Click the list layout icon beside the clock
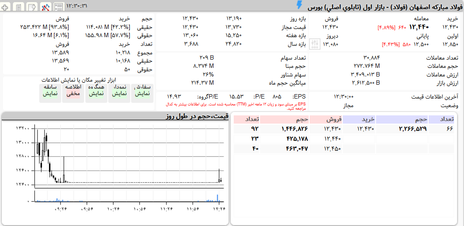The image size is (464, 226). [59, 6]
